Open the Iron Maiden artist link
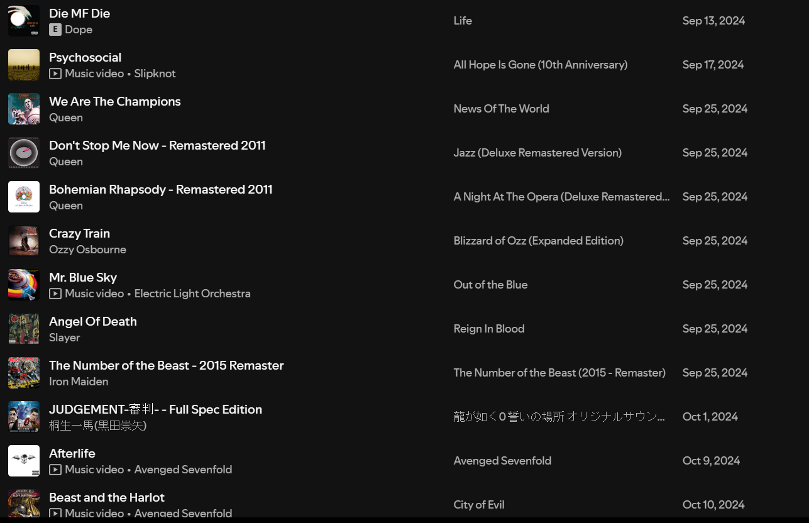 pyautogui.click(x=79, y=382)
